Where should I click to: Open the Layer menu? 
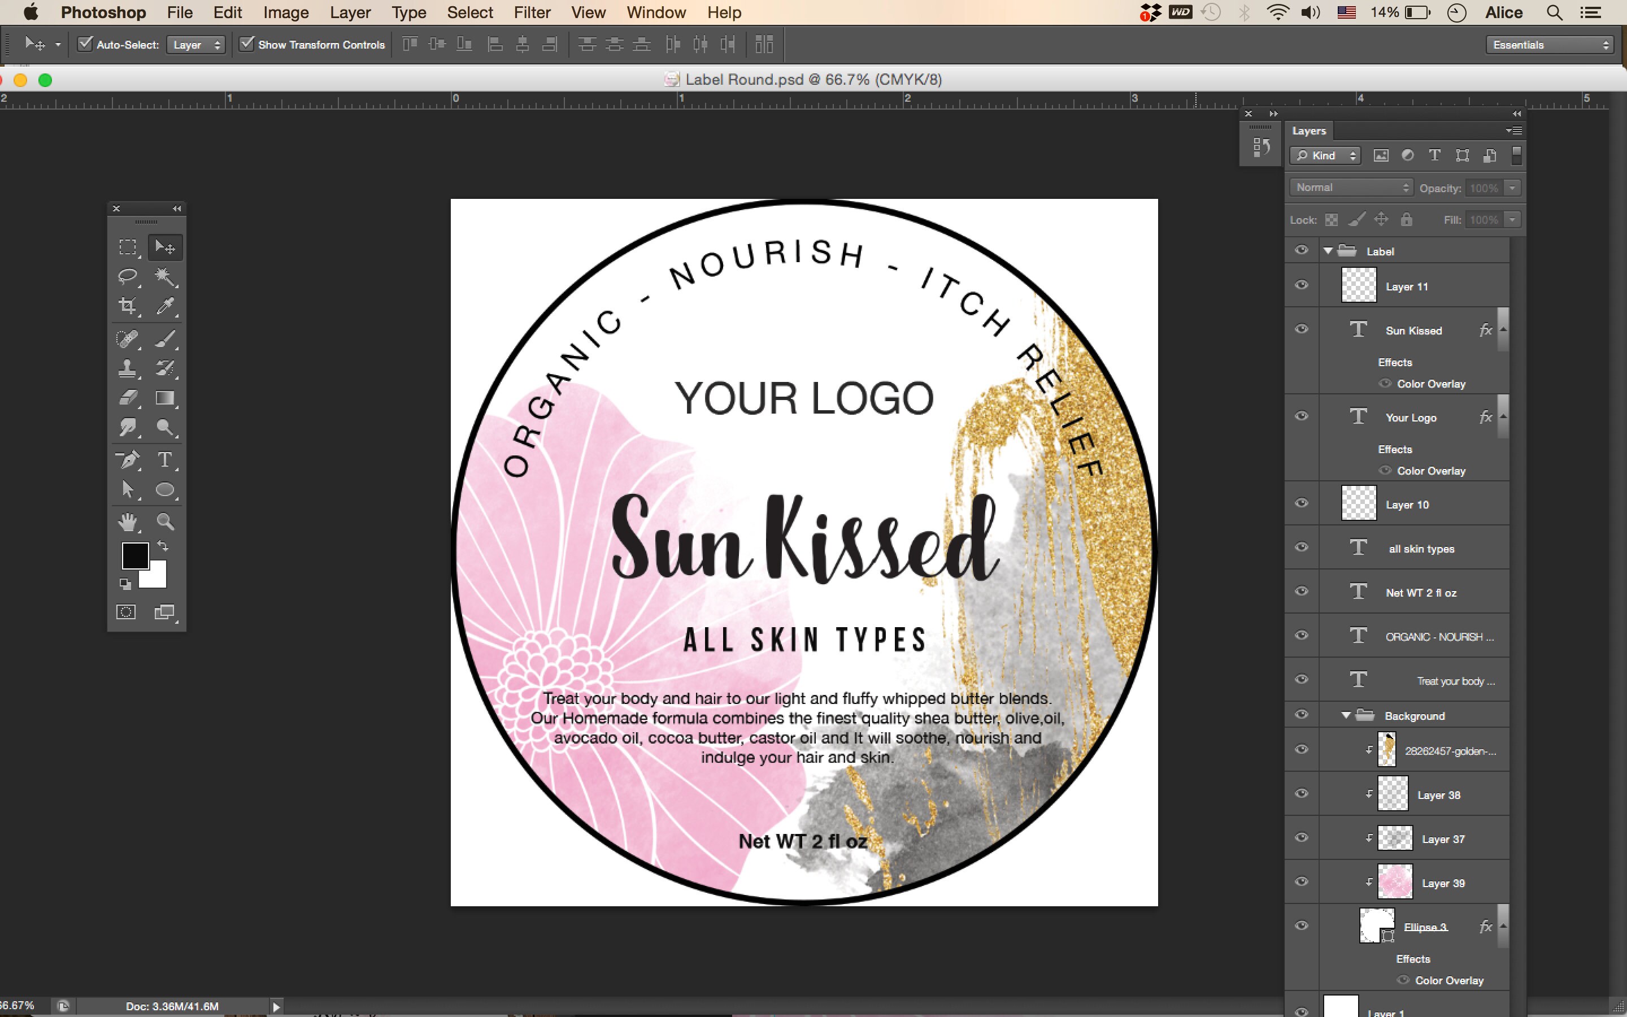pyautogui.click(x=350, y=12)
